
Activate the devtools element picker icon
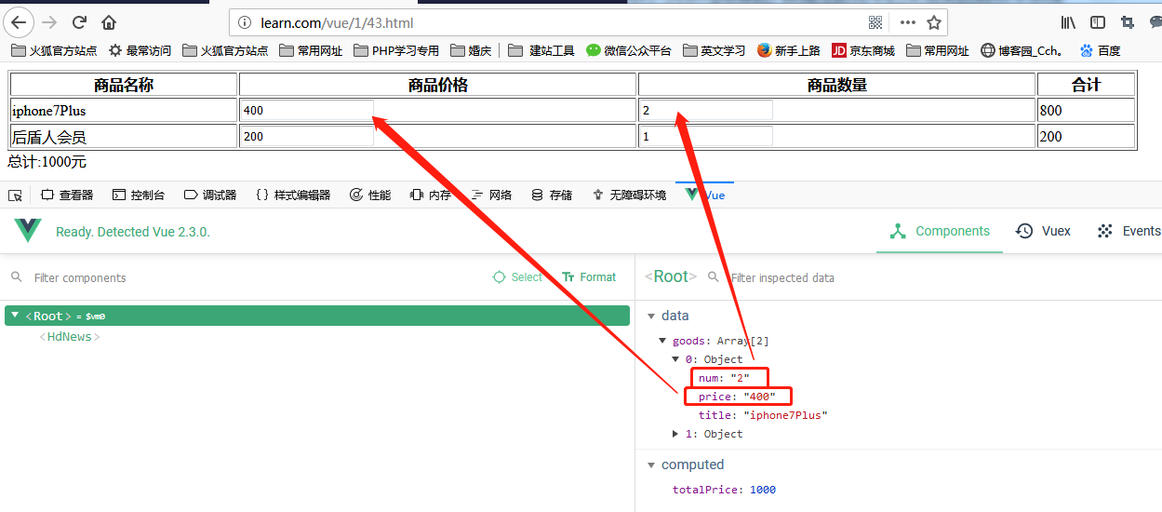(15, 195)
